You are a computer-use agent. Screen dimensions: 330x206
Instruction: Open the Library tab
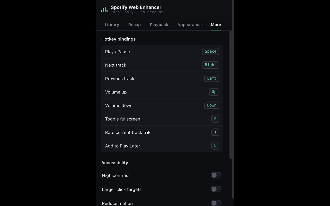point(112,25)
